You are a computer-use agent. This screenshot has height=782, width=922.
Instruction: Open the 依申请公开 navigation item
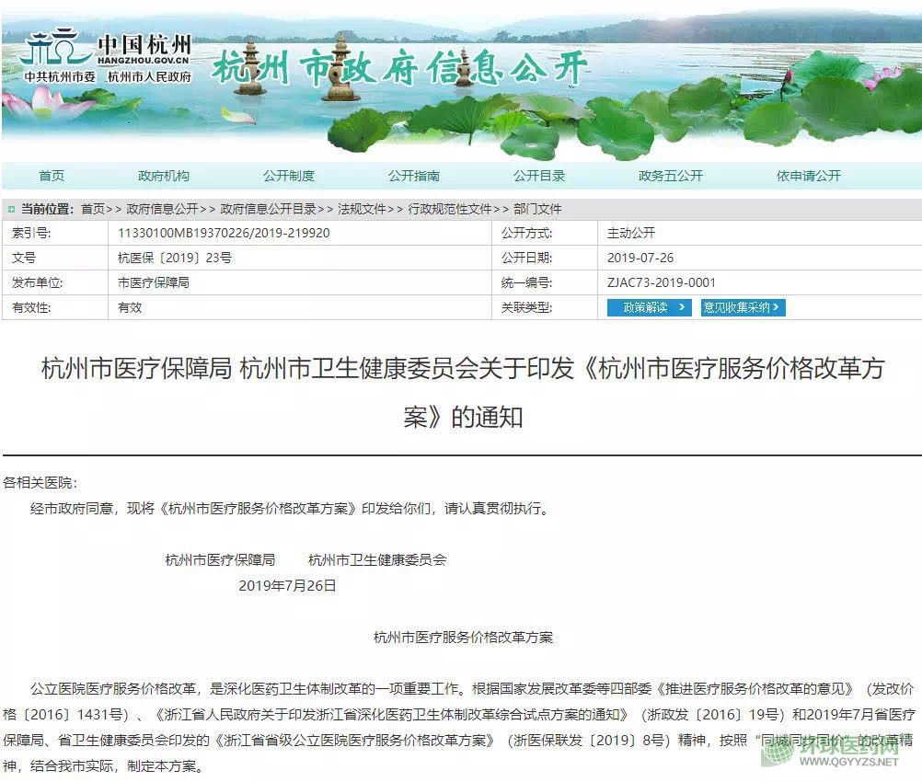[x=808, y=176]
